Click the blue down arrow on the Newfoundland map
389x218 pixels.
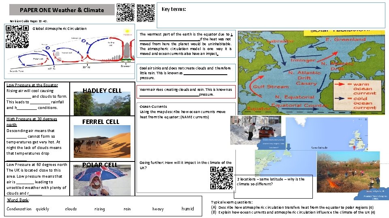289,147
